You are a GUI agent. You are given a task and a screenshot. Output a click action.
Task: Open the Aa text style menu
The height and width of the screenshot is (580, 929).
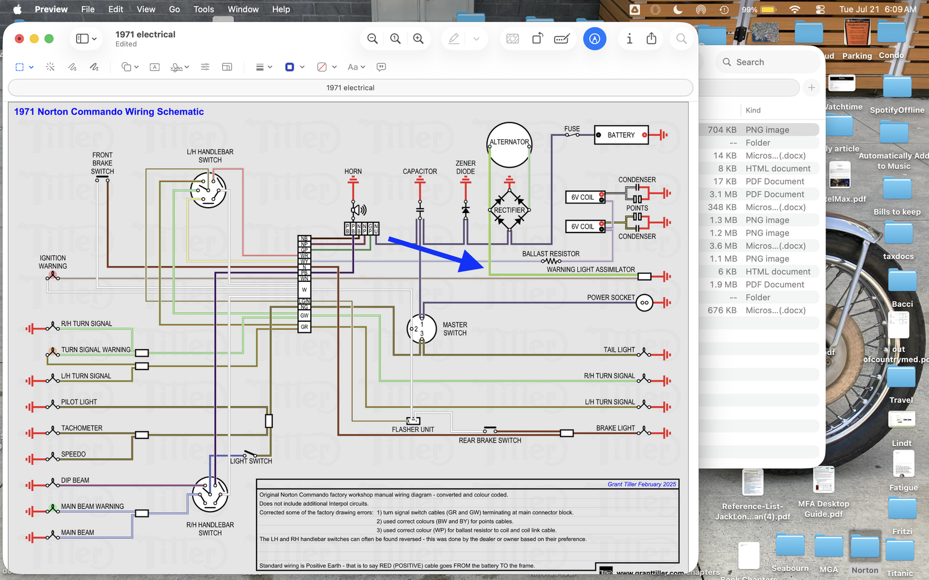[357, 67]
